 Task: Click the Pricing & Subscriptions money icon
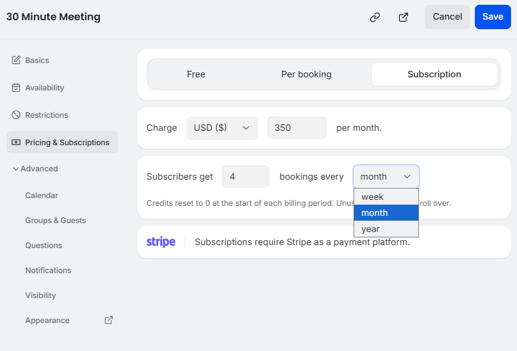pos(16,142)
